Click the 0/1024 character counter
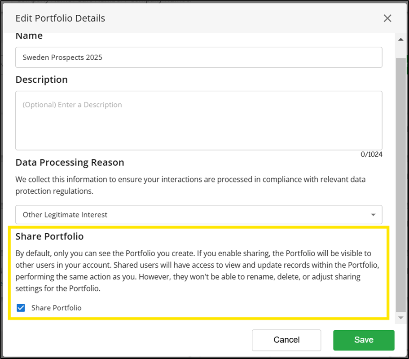The width and height of the screenshot is (409, 359). coord(371,155)
